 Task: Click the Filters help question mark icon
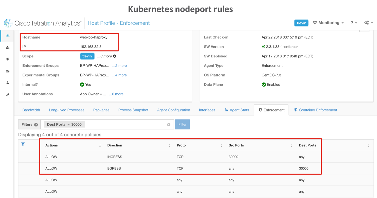tap(36, 125)
